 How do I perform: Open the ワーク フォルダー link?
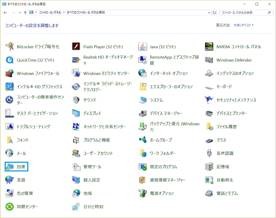(163, 154)
